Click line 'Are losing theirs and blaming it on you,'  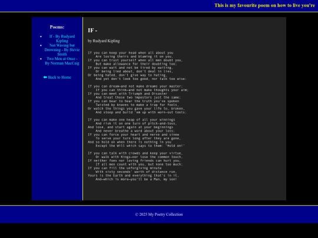tap(134, 56)
